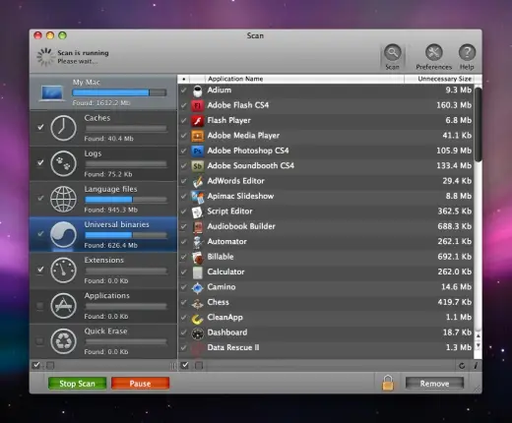Open the Help question mark icon
The height and width of the screenshot is (423, 512).
click(467, 52)
